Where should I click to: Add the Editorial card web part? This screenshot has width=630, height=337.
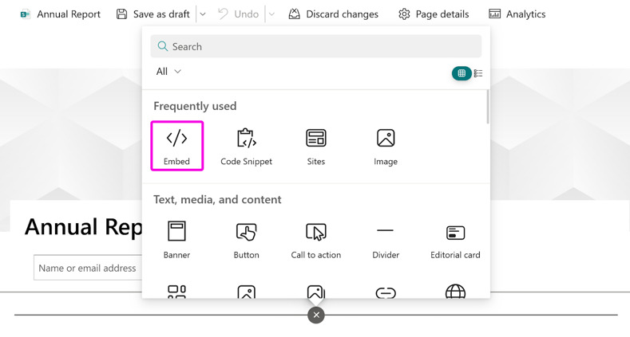[x=455, y=240]
